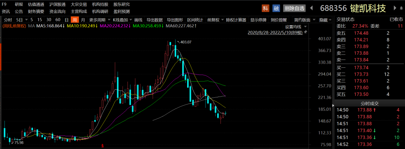405x149 pixels.
Task: Click the orange 科 badge icon
Action: pos(265,8)
